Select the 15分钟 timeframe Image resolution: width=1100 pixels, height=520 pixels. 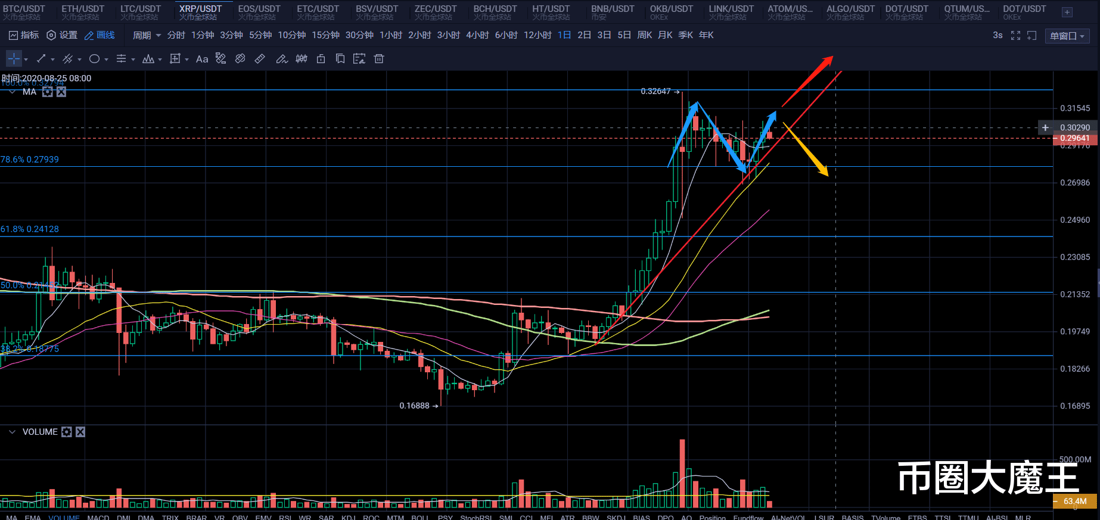[x=326, y=35]
